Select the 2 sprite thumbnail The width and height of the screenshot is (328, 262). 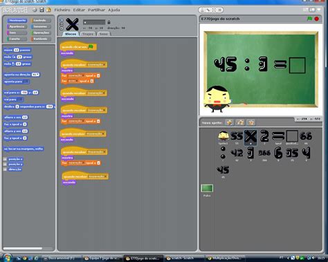pyautogui.click(x=264, y=138)
